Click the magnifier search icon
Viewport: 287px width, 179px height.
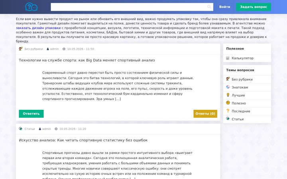pyautogui.click(x=209, y=7)
